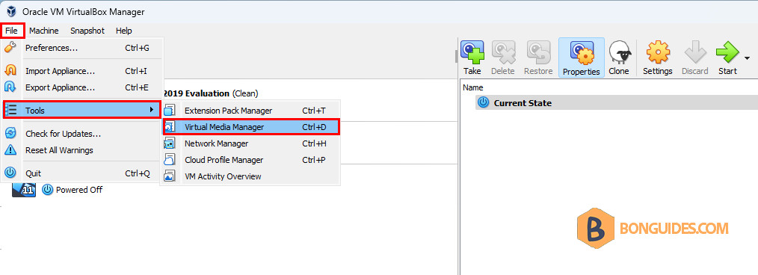Screen dimensions: 758x275
Task: Open Virtual Media Manager
Action: click(250, 127)
